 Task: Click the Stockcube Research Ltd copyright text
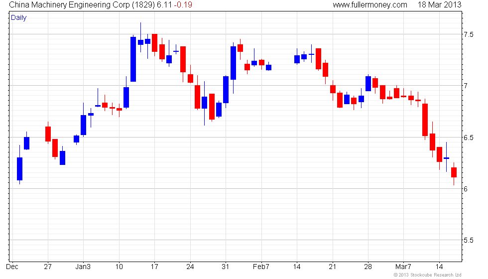pos(427,275)
